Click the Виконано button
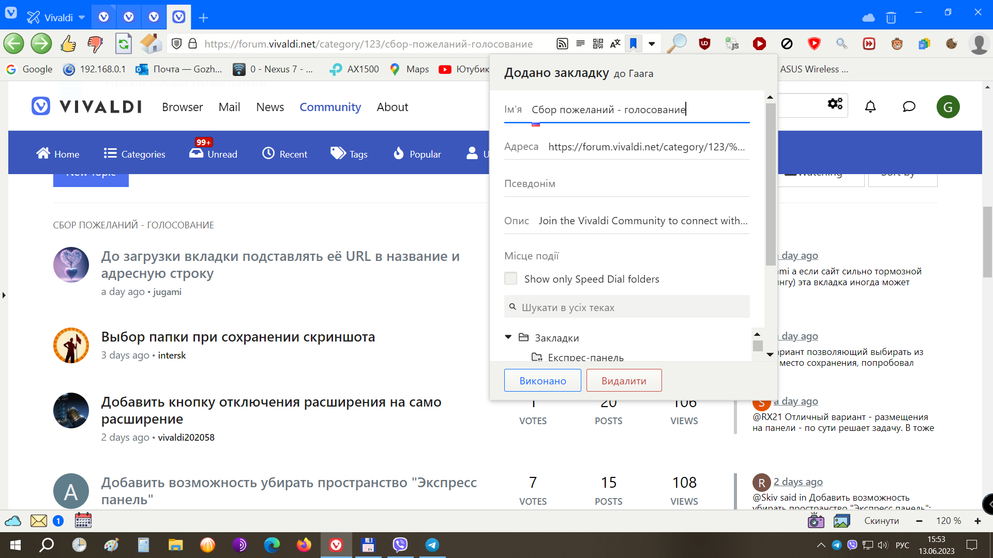993x558 pixels. coord(543,381)
